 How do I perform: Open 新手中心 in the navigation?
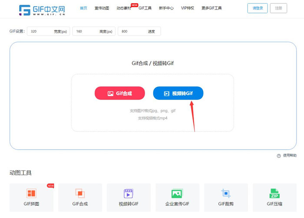[166, 8]
